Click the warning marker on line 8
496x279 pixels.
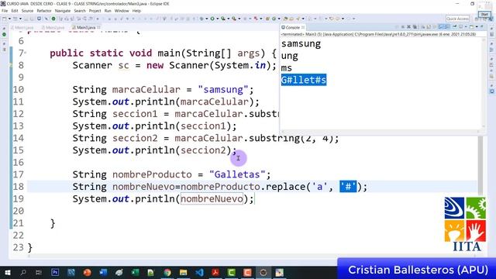[11, 65]
